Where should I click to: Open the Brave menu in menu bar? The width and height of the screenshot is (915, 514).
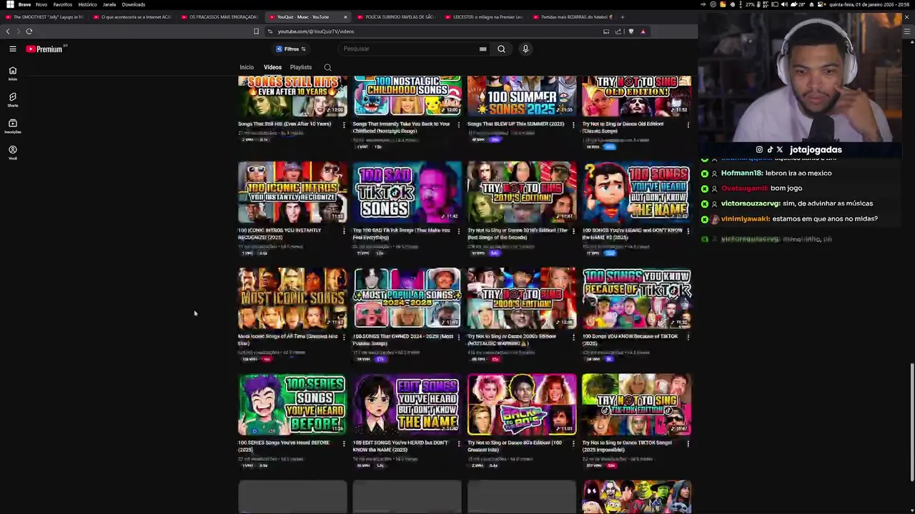coord(24,4)
